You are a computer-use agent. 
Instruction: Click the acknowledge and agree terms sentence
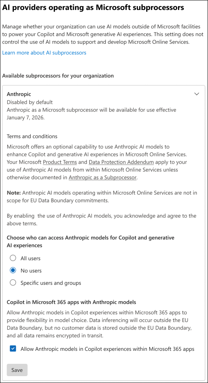point(102,220)
